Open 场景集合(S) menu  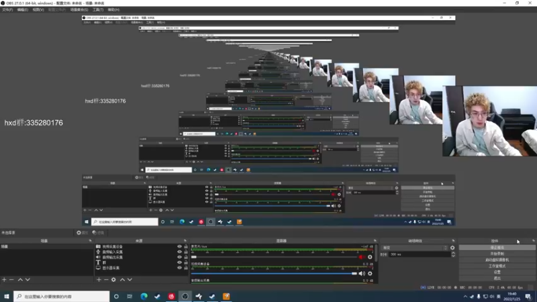pos(79,9)
